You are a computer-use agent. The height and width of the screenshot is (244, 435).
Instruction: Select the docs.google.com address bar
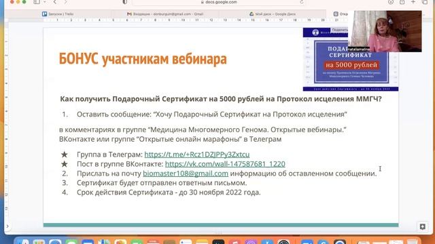(x=219, y=2)
